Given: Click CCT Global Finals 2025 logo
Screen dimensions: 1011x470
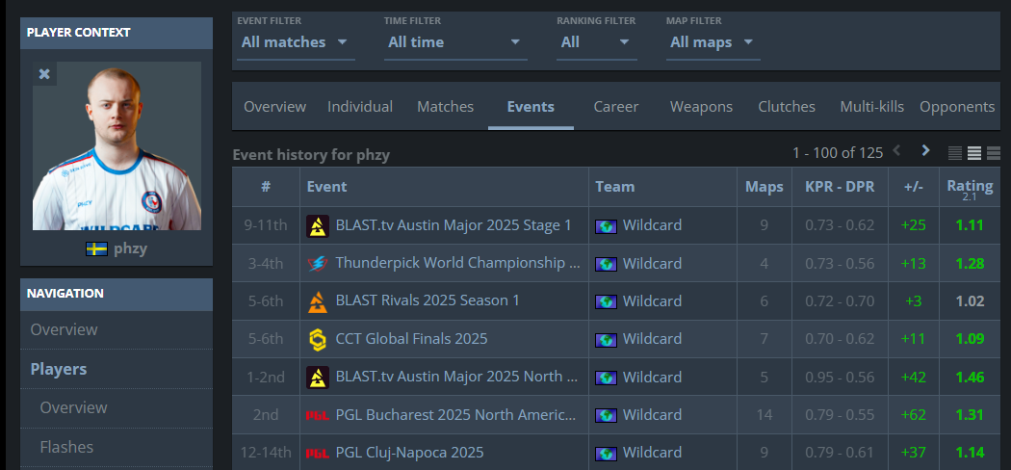Looking at the screenshot, I should 317,338.
